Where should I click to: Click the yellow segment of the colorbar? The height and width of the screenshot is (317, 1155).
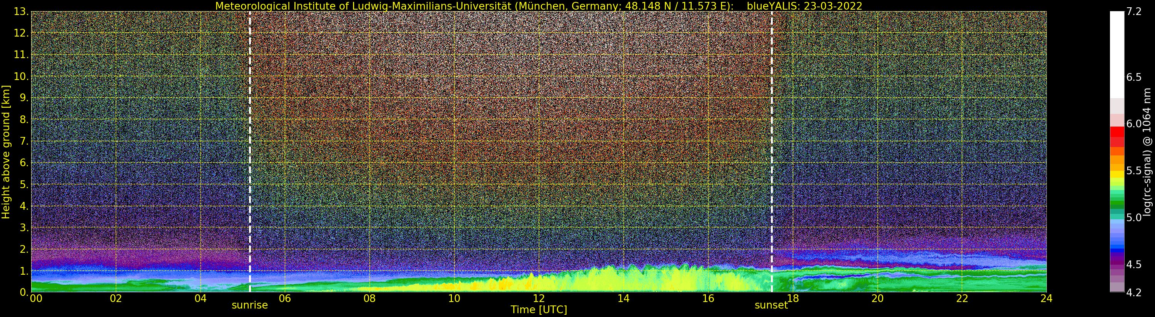1117,174
